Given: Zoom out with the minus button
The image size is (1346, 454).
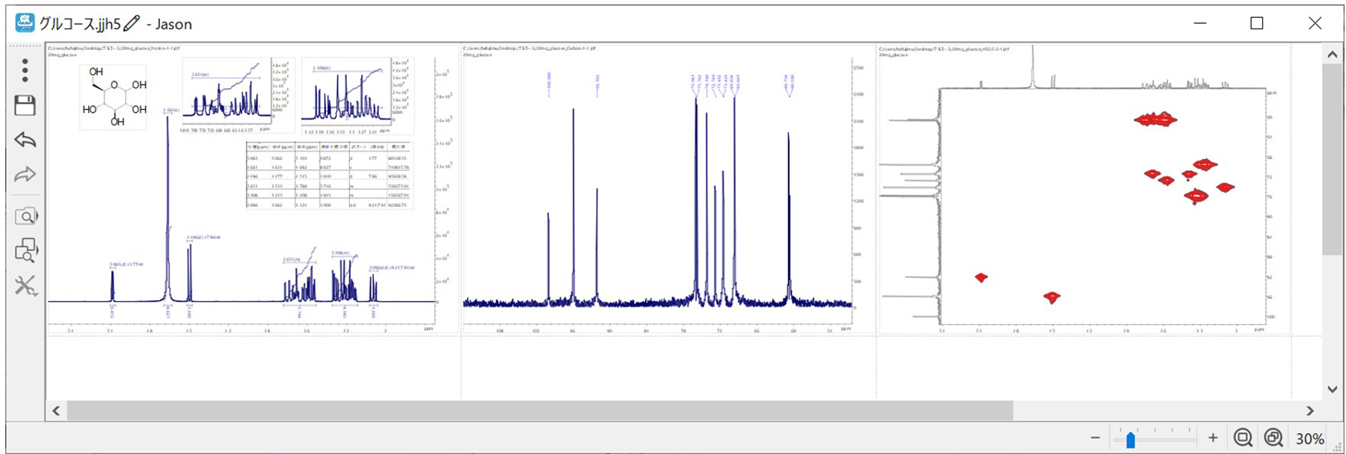Looking at the screenshot, I should [1095, 438].
